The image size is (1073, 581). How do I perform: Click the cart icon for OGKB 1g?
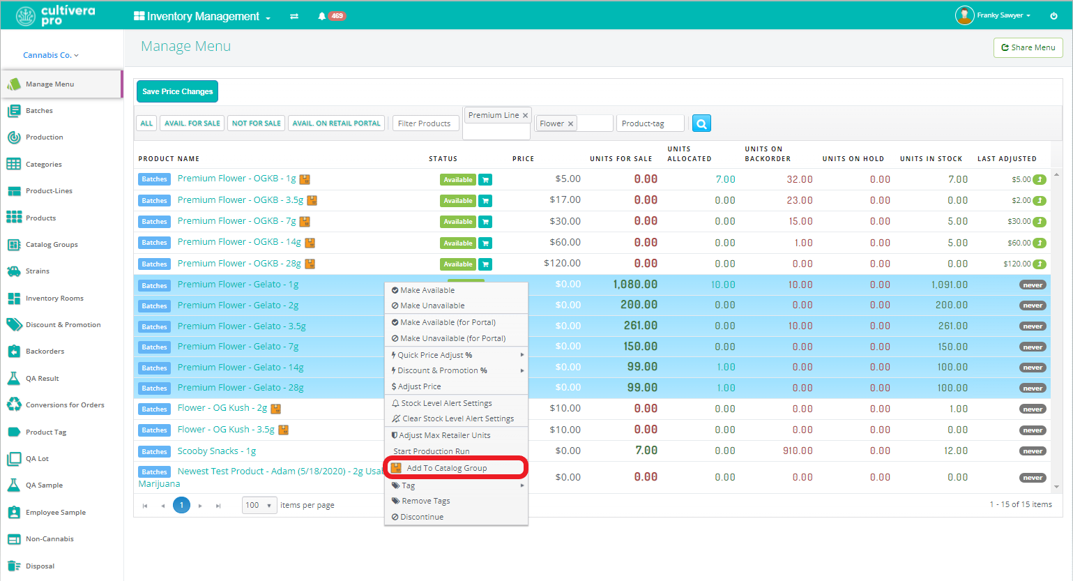pyautogui.click(x=486, y=180)
